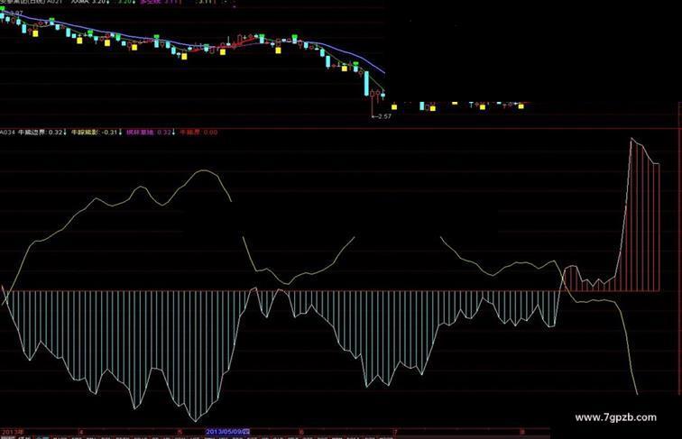The image size is (682, 439).
Task: Click the 3.97 highest price label
Action: tap(16, 13)
